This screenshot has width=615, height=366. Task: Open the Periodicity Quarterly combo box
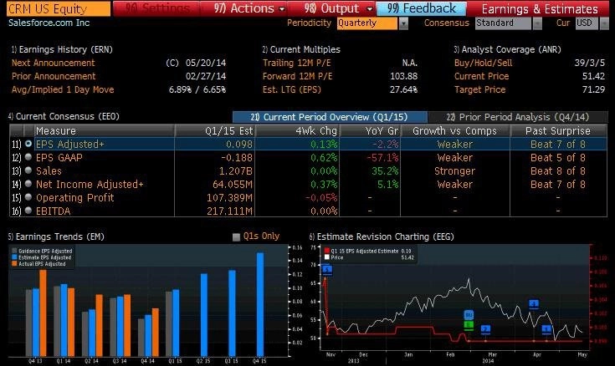[x=367, y=23]
